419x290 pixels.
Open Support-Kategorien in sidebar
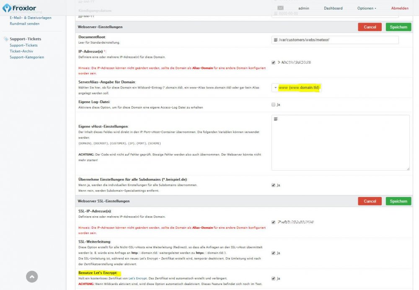pyautogui.click(x=27, y=57)
